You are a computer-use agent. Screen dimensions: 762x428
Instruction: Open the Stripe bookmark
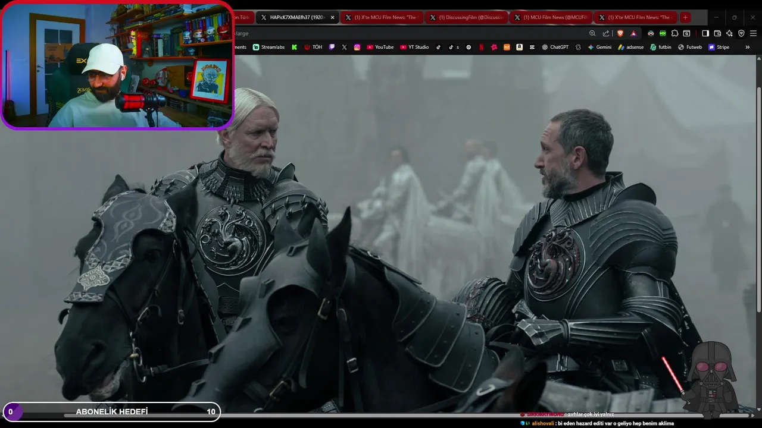click(x=719, y=47)
